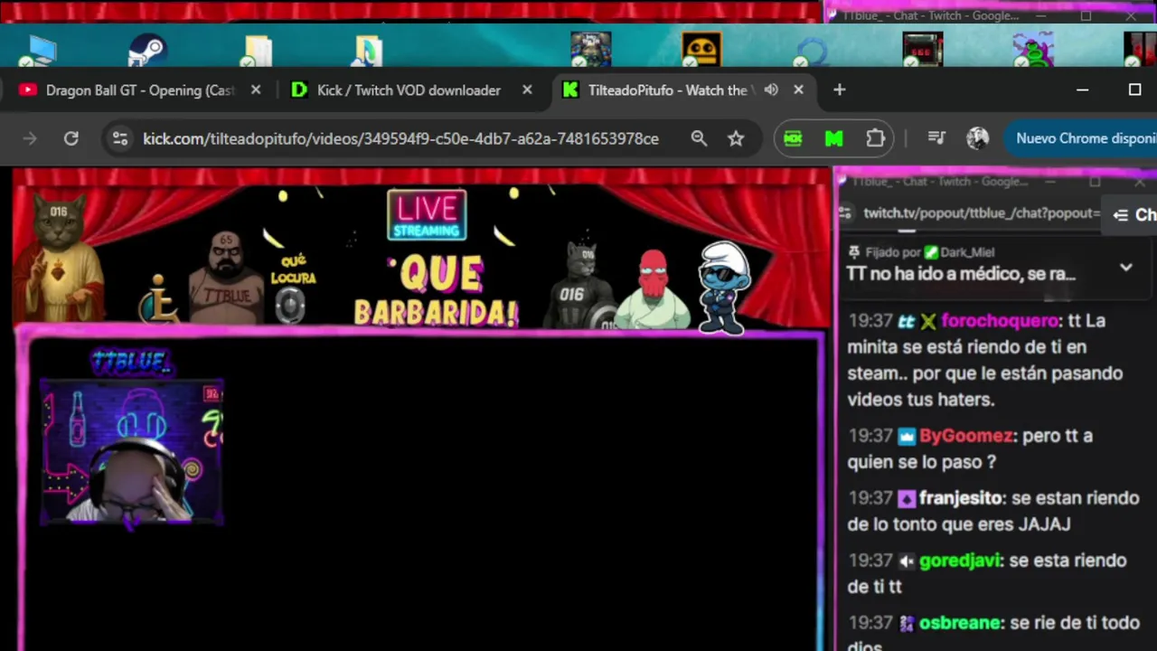This screenshot has width=1157, height=651.
Task: Open the Chrome extensions puzzle icon
Action: (x=875, y=138)
